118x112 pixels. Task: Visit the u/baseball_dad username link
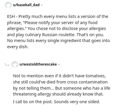26,5
